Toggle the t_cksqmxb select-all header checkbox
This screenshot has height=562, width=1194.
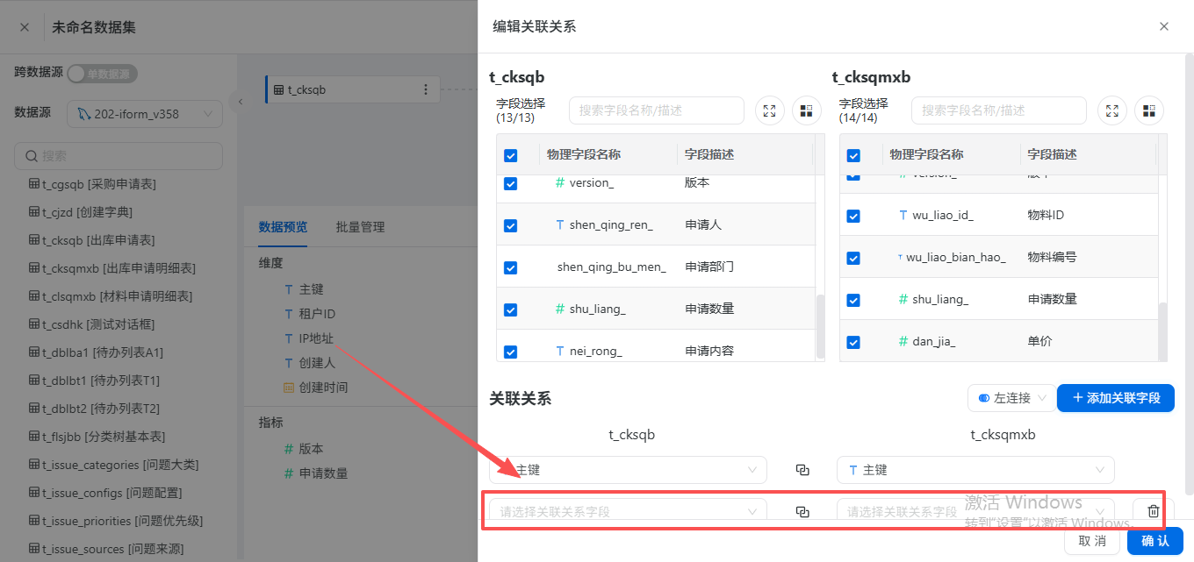tap(852, 155)
